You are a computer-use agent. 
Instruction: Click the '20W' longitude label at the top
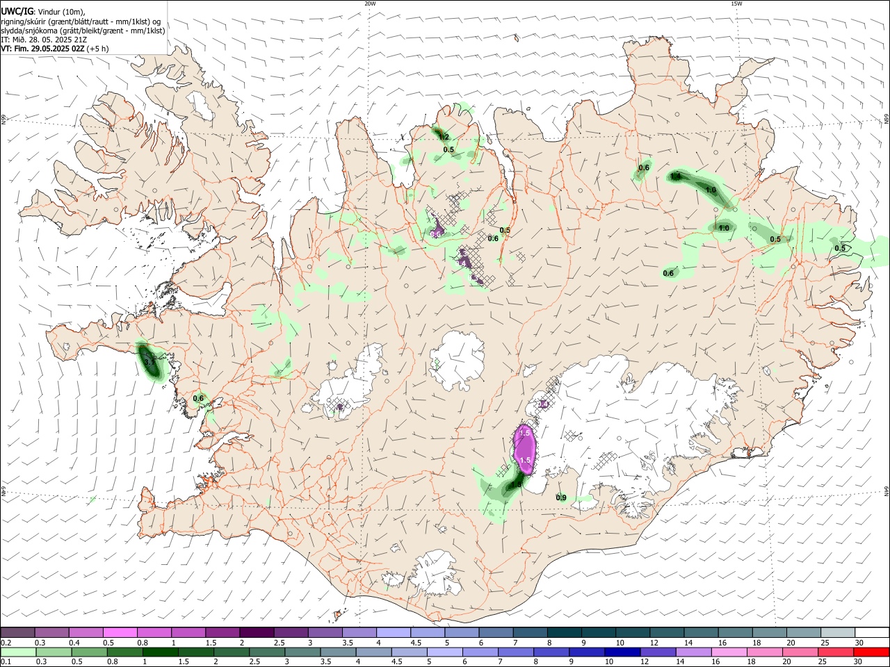click(370, 3)
